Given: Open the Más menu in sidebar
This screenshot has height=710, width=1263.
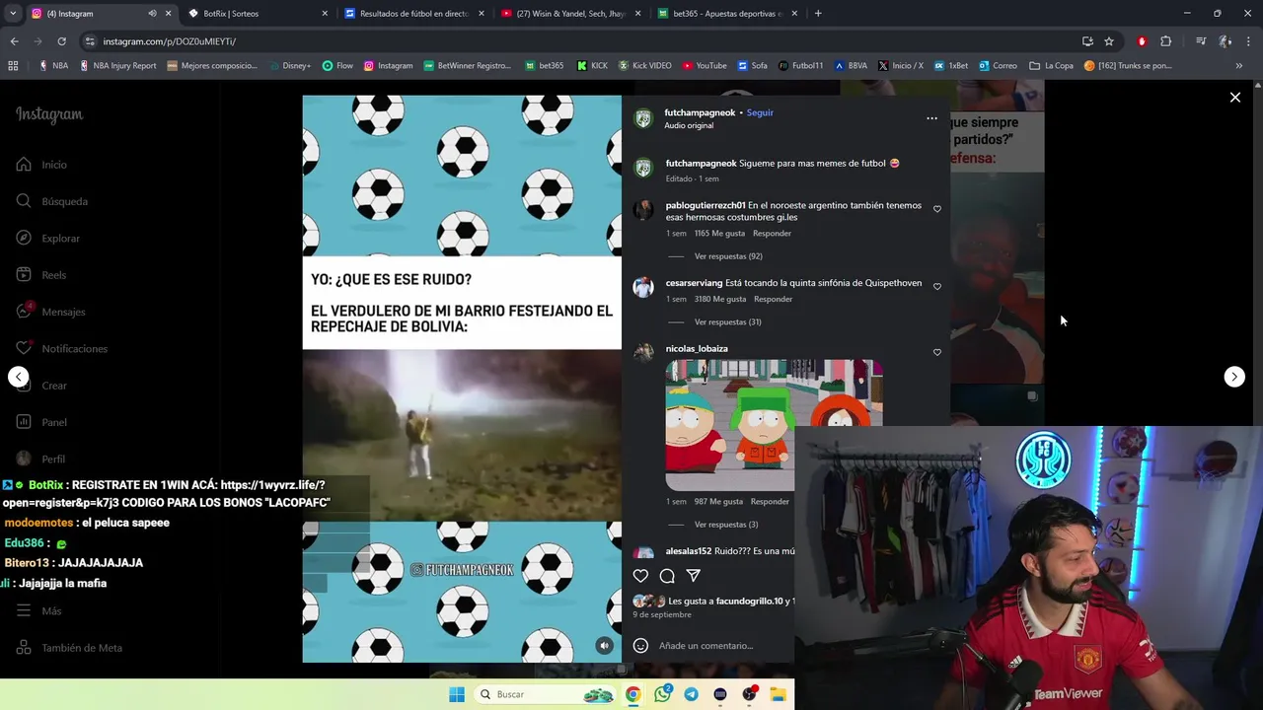Looking at the screenshot, I should [x=39, y=611].
